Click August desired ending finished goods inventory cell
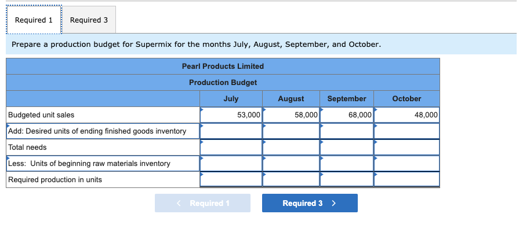The image size is (530, 236). 291,131
